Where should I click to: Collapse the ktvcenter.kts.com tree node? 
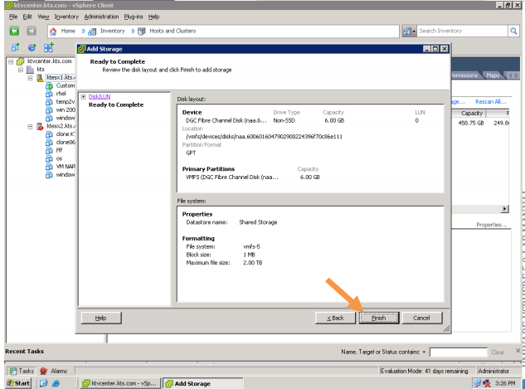tap(11, 61)
